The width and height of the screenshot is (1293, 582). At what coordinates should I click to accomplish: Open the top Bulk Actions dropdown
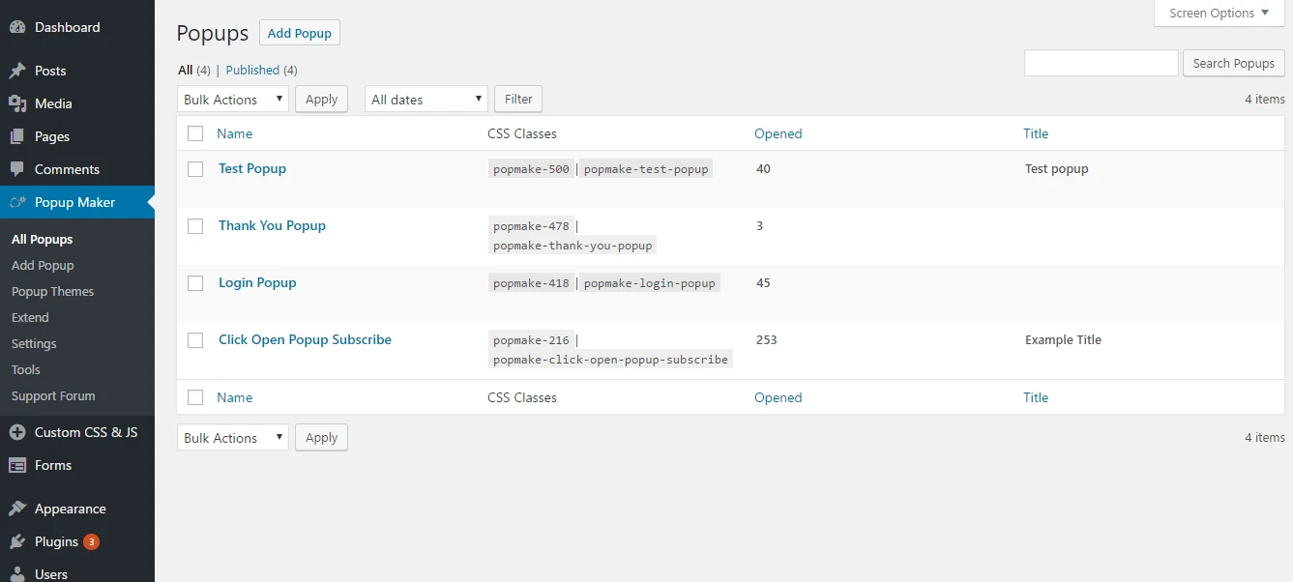pos(232,100)
